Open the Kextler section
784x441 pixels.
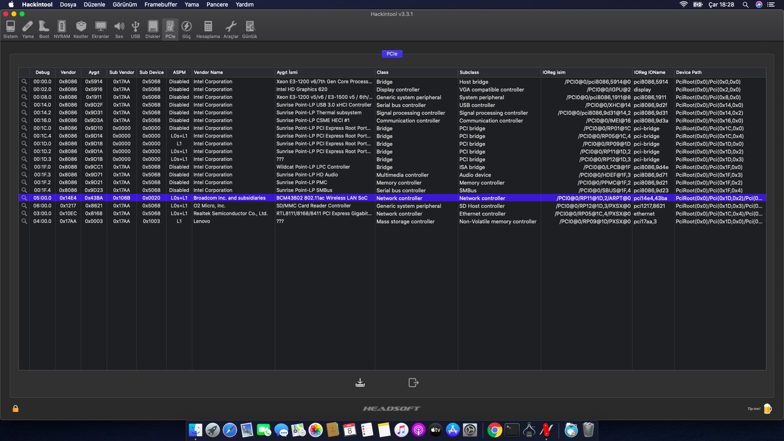pyautogui.click(x=81, y=29)
